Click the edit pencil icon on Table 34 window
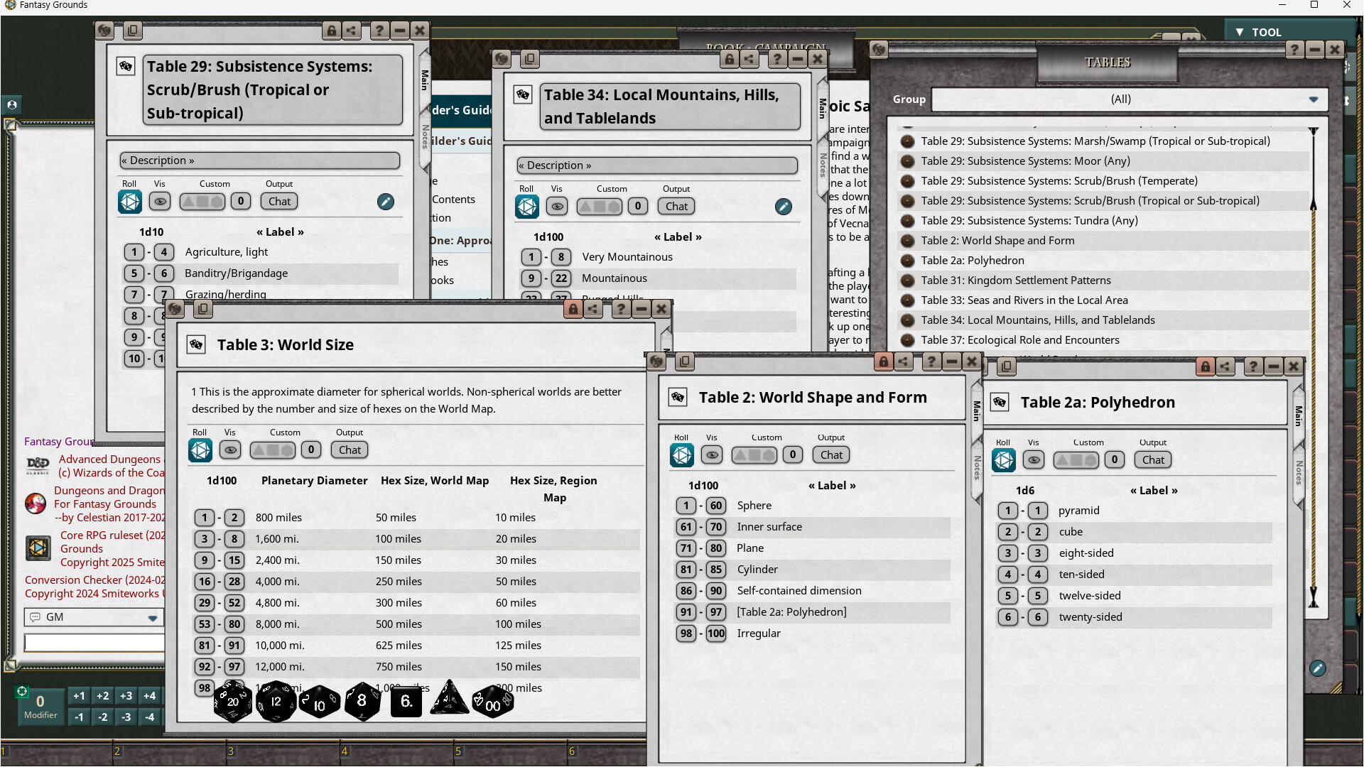Viewport: 1364px width, 767px height. 784,207
